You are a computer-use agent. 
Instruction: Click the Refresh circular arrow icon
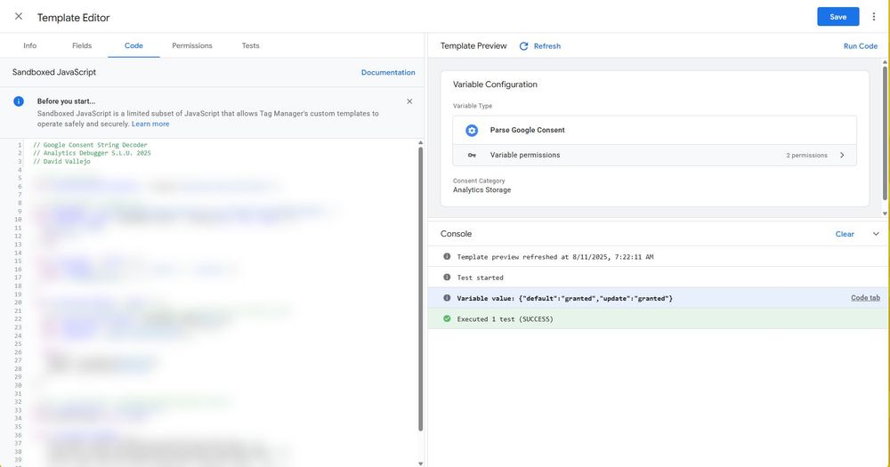pyautogui.click(x=523, y=46)
